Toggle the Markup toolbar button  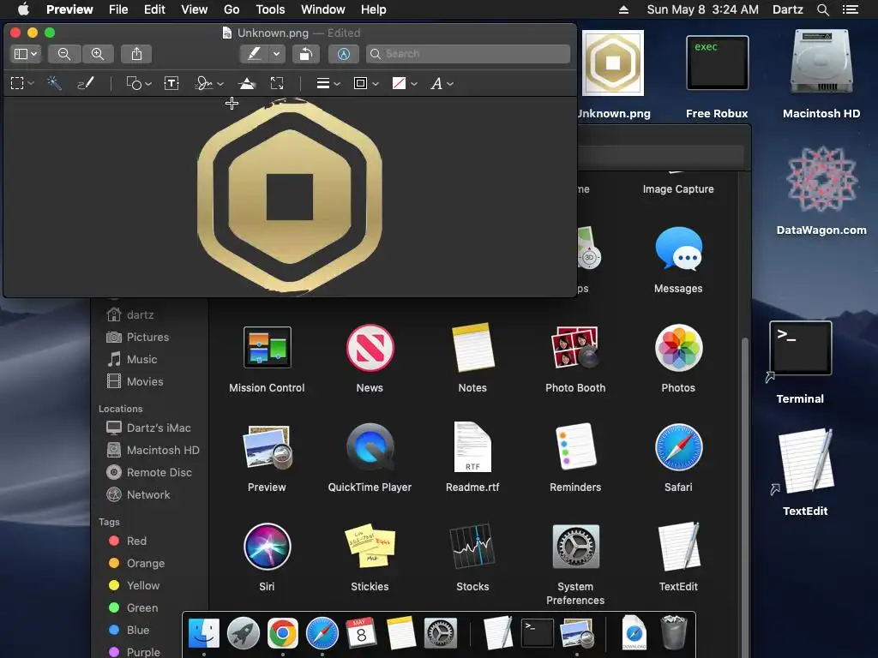click(x=343, y=54)
